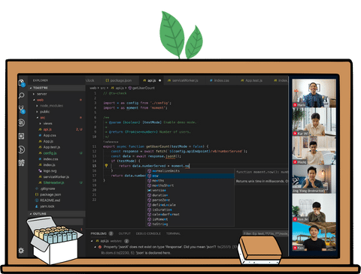361x274 pixels.
Task: Click the unsaved dot on api.js tab
Action: point(160,80)
